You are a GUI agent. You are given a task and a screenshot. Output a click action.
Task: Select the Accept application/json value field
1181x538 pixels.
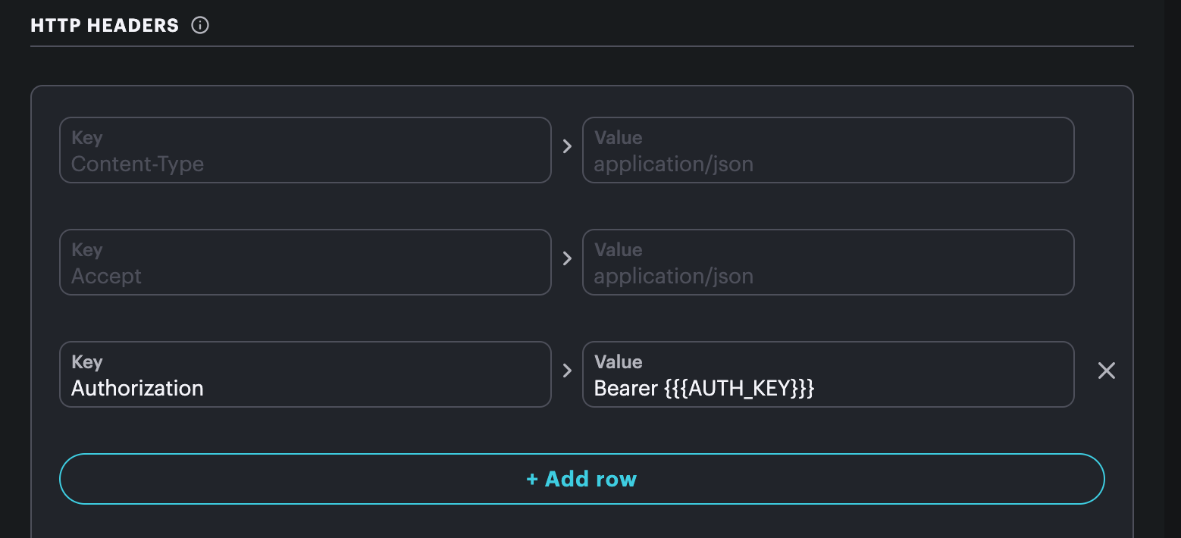829,262
